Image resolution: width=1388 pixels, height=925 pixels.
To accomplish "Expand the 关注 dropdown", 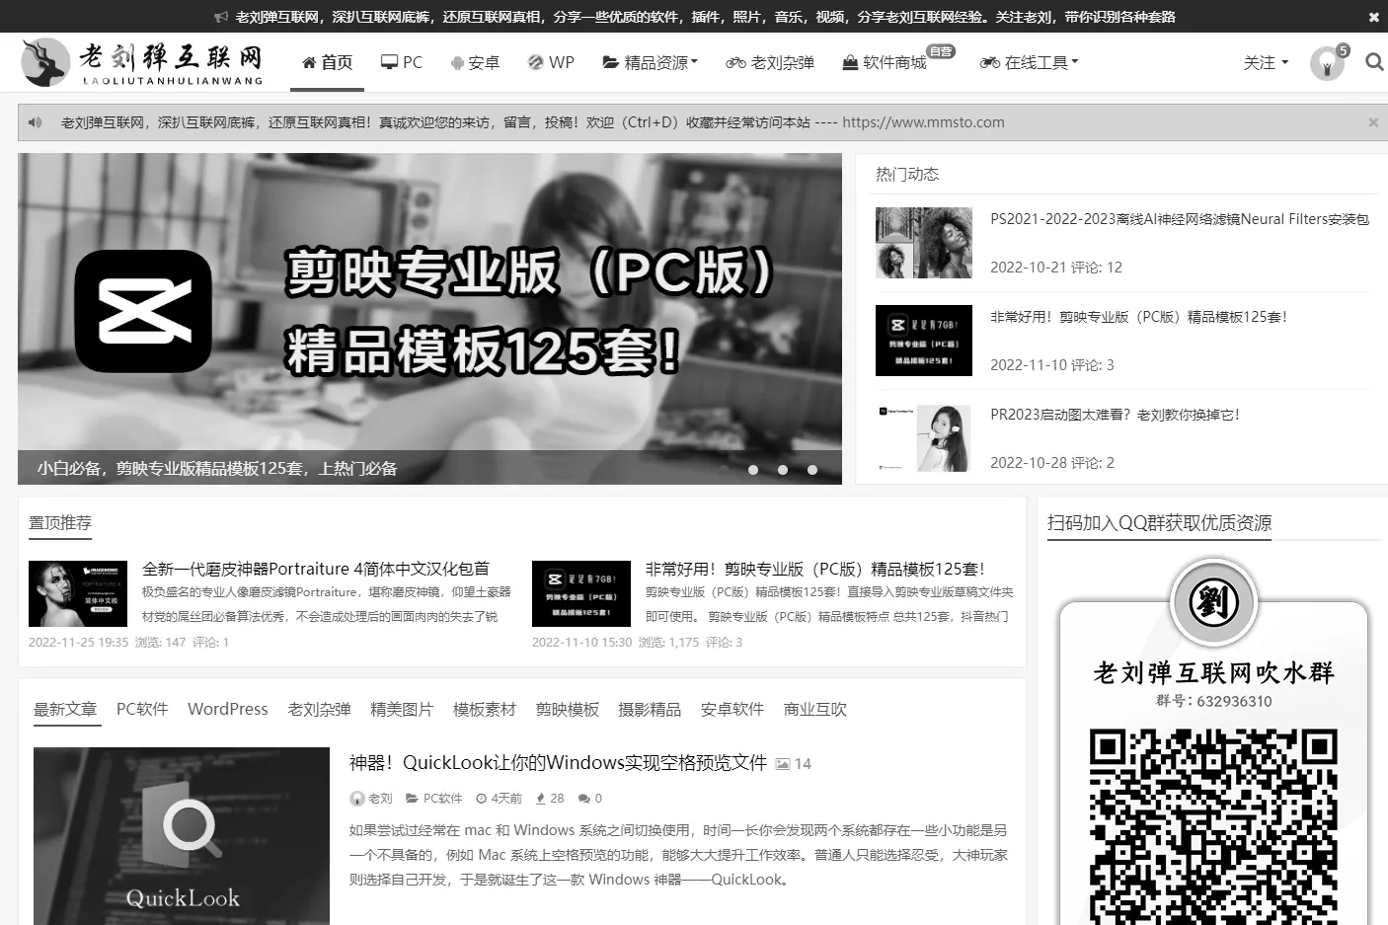I will pos(1266,62).
